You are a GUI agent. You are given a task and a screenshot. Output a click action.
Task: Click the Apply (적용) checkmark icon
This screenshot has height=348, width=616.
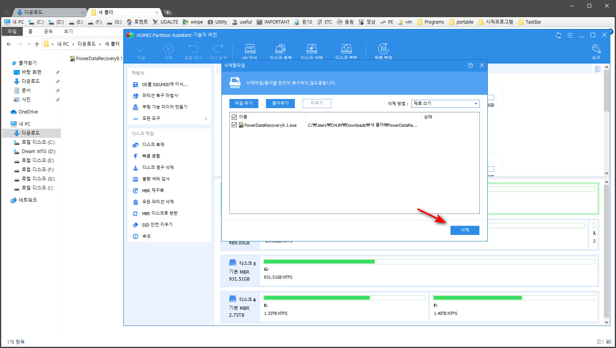[141, 49]
